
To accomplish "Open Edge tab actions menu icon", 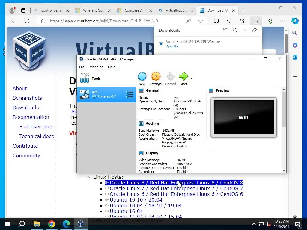I will point(23,10).
